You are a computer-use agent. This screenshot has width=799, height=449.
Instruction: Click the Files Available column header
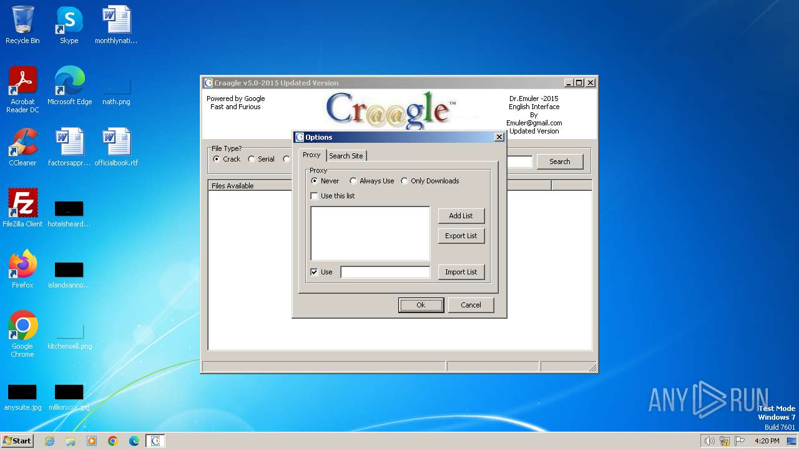pos(250,186)
